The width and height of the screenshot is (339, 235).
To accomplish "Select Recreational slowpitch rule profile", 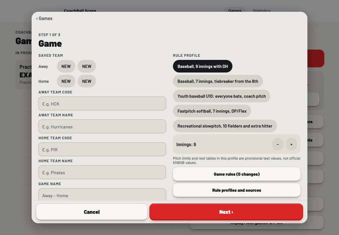I will (225, 126).
